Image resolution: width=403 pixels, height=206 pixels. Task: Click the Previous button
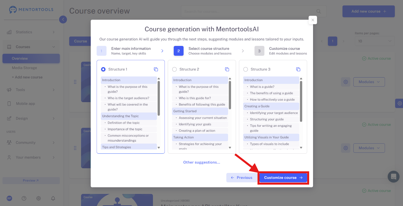(242, 178)
